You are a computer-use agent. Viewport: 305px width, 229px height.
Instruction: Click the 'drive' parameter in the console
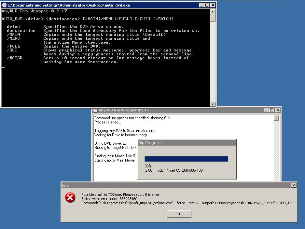13,27
